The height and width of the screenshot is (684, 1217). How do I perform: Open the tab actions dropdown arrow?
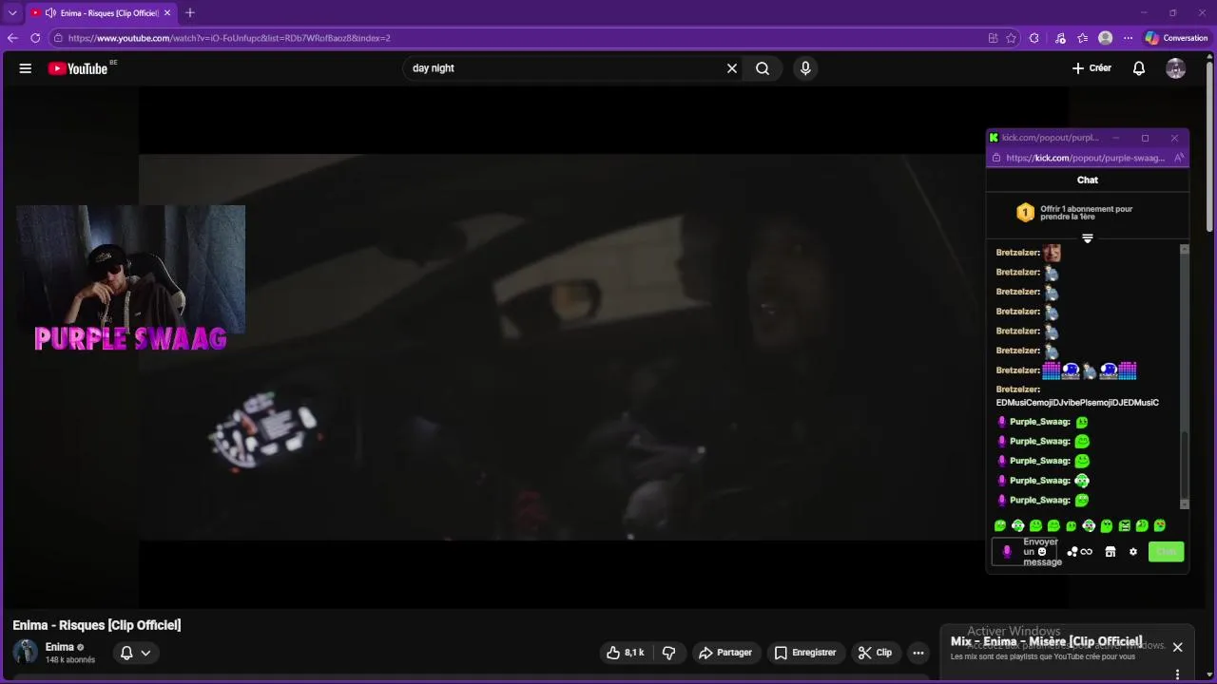point(12,13)
